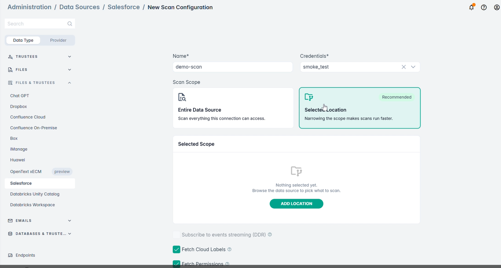Expand the Files section chevron
Image resolution: width=501 pixels, height=268 pixels.
pyautogui.click(x=70, y=70)
